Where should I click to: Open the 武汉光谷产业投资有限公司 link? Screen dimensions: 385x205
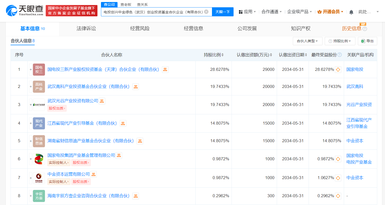click(x=73, y=101)
